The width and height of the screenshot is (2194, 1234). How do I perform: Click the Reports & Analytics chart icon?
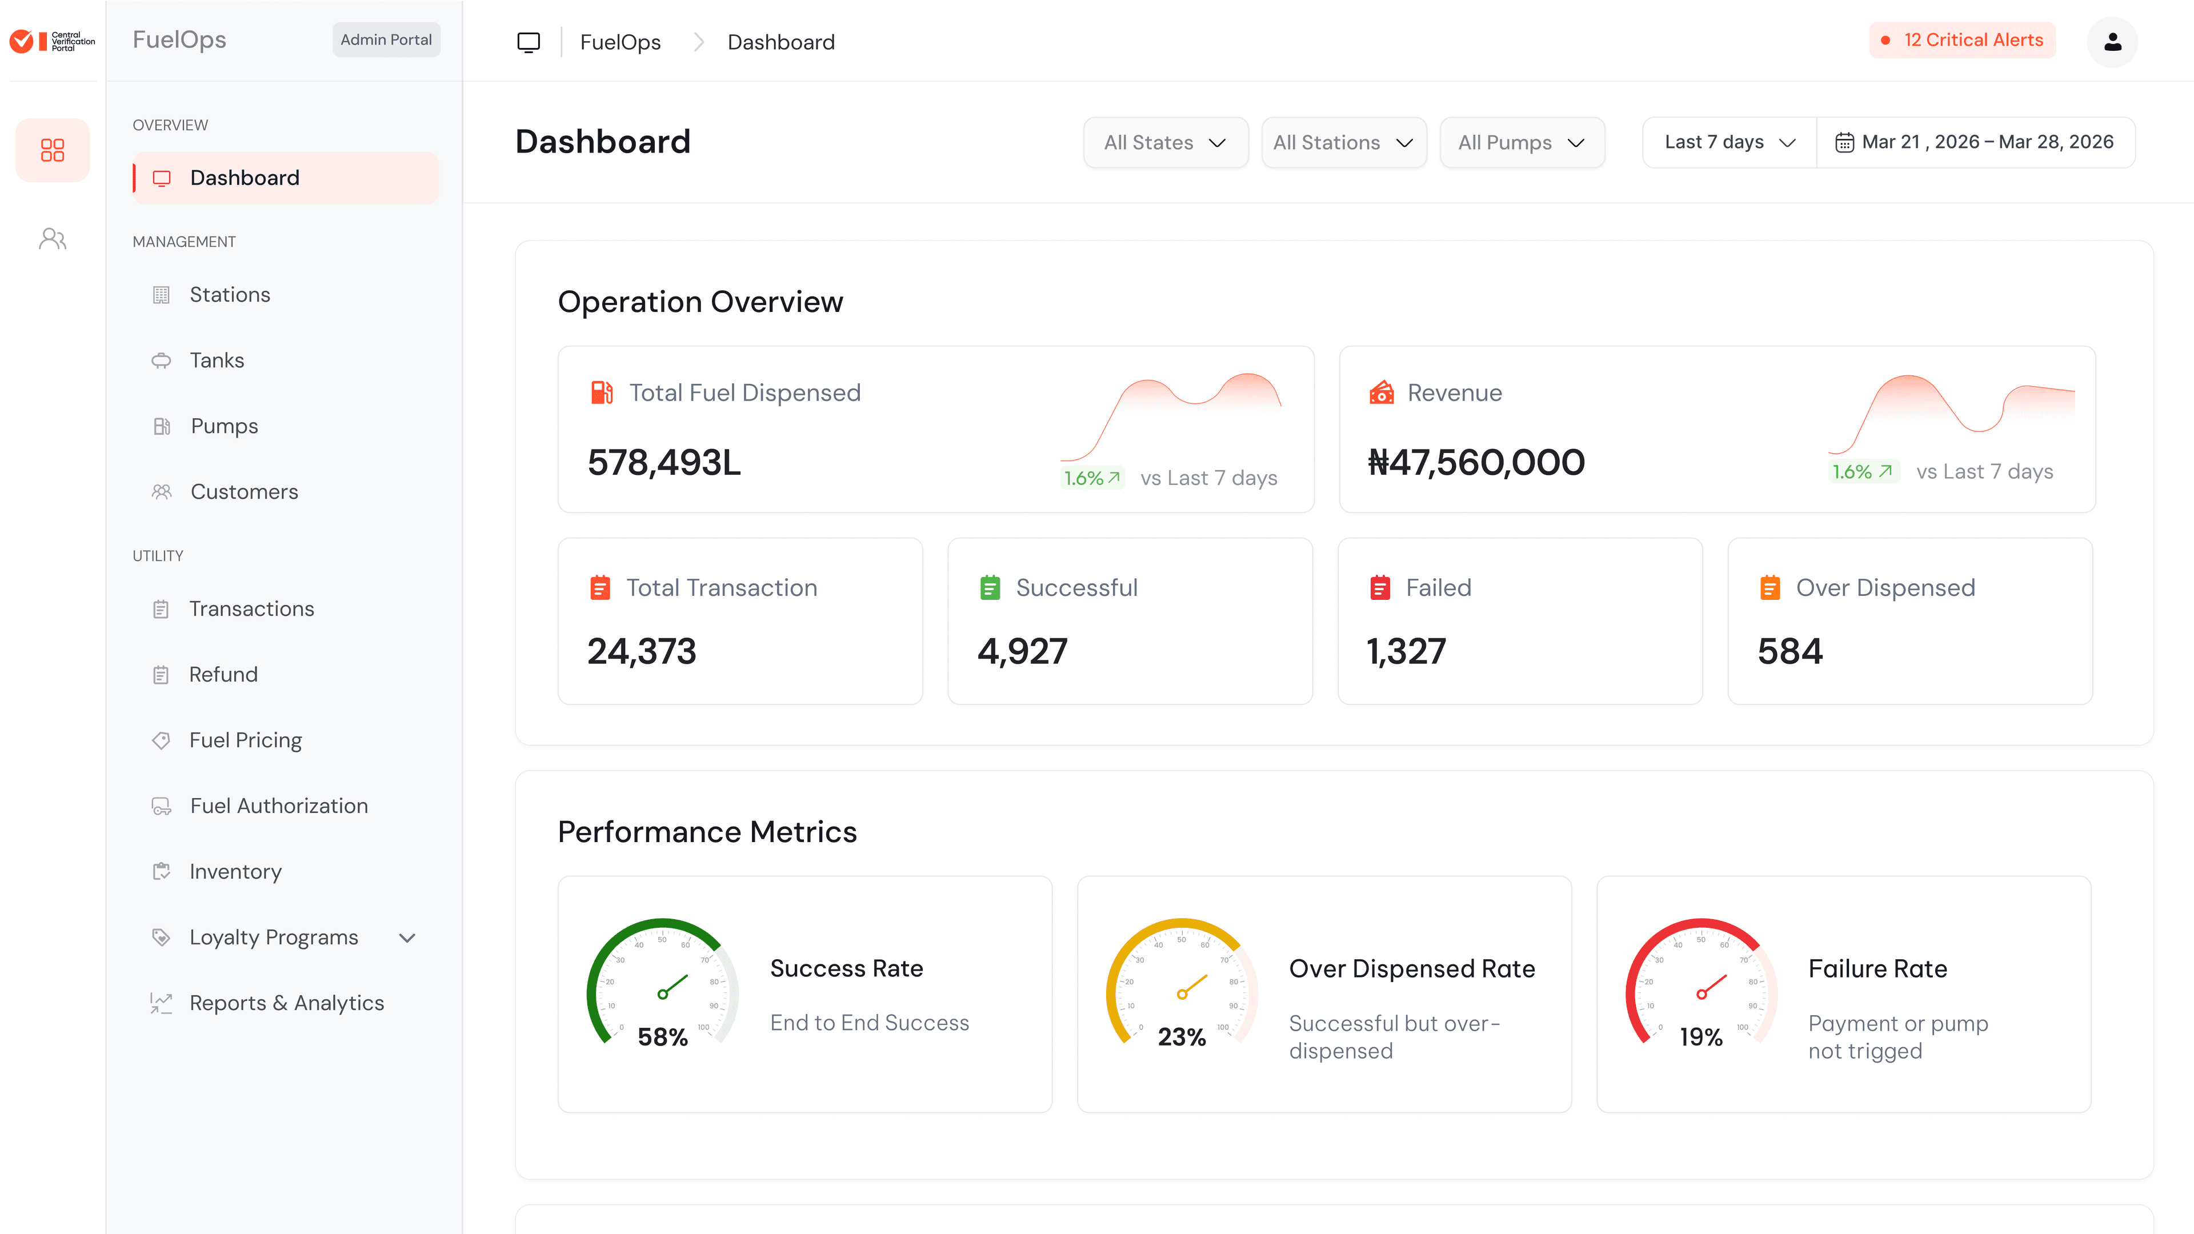coord(161,1003)
